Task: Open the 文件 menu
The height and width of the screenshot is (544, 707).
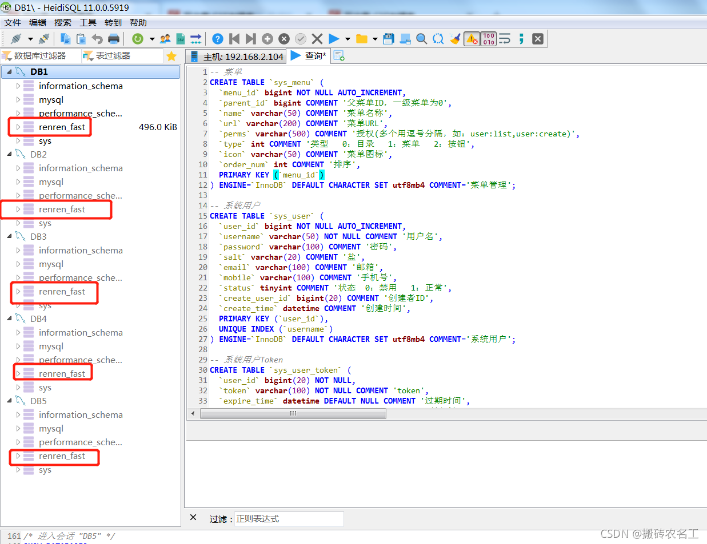Action: pyautogui.click(x=13, y=22)
